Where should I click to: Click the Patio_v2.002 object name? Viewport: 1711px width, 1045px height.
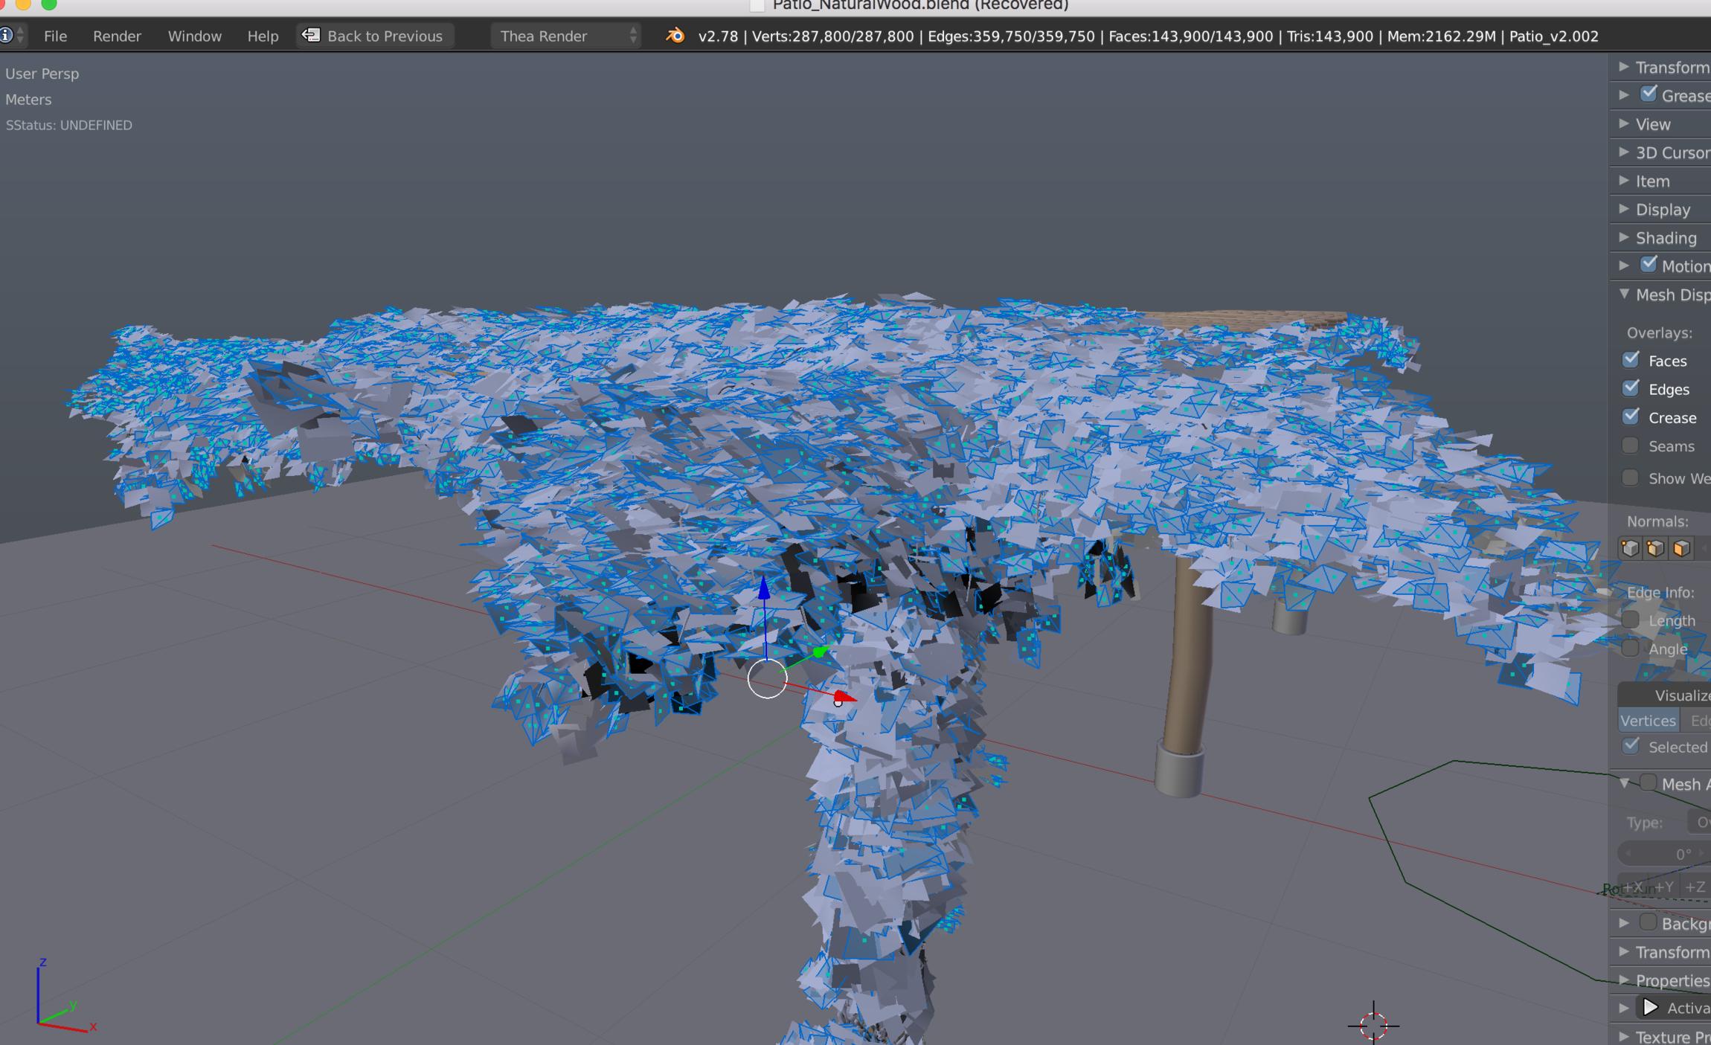(x=1553, y=36)
